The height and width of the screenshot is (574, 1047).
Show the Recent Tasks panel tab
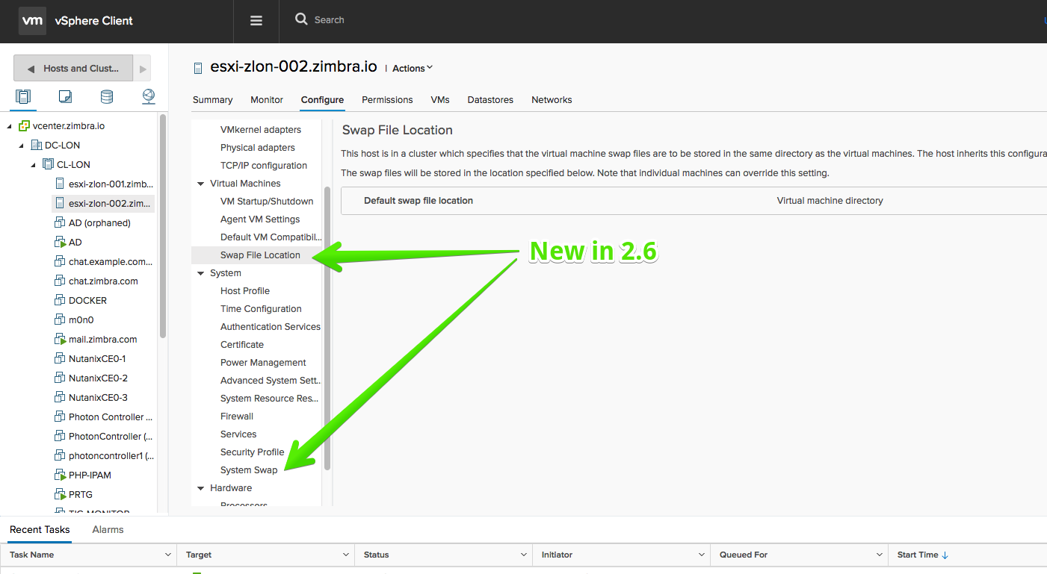[x=40, y=530]
